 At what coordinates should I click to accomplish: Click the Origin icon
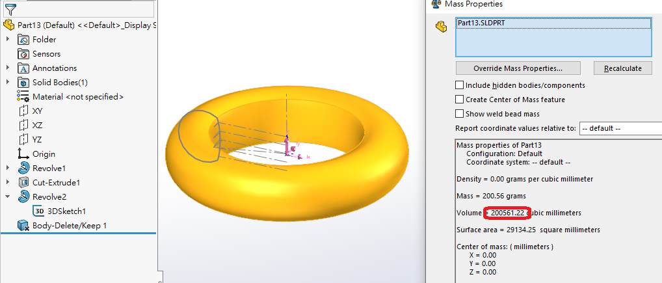pos(23,154)
